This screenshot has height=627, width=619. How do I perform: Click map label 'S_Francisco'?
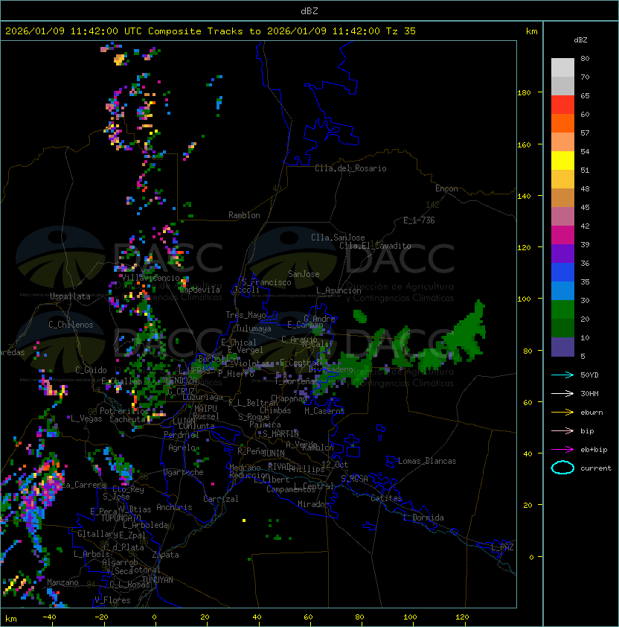(266, 282)
